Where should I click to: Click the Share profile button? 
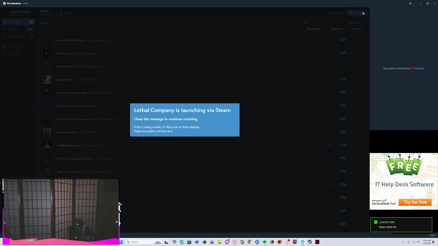(65, 13)
